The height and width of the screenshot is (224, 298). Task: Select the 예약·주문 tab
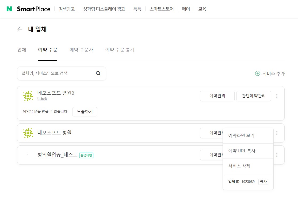point(48,50)
